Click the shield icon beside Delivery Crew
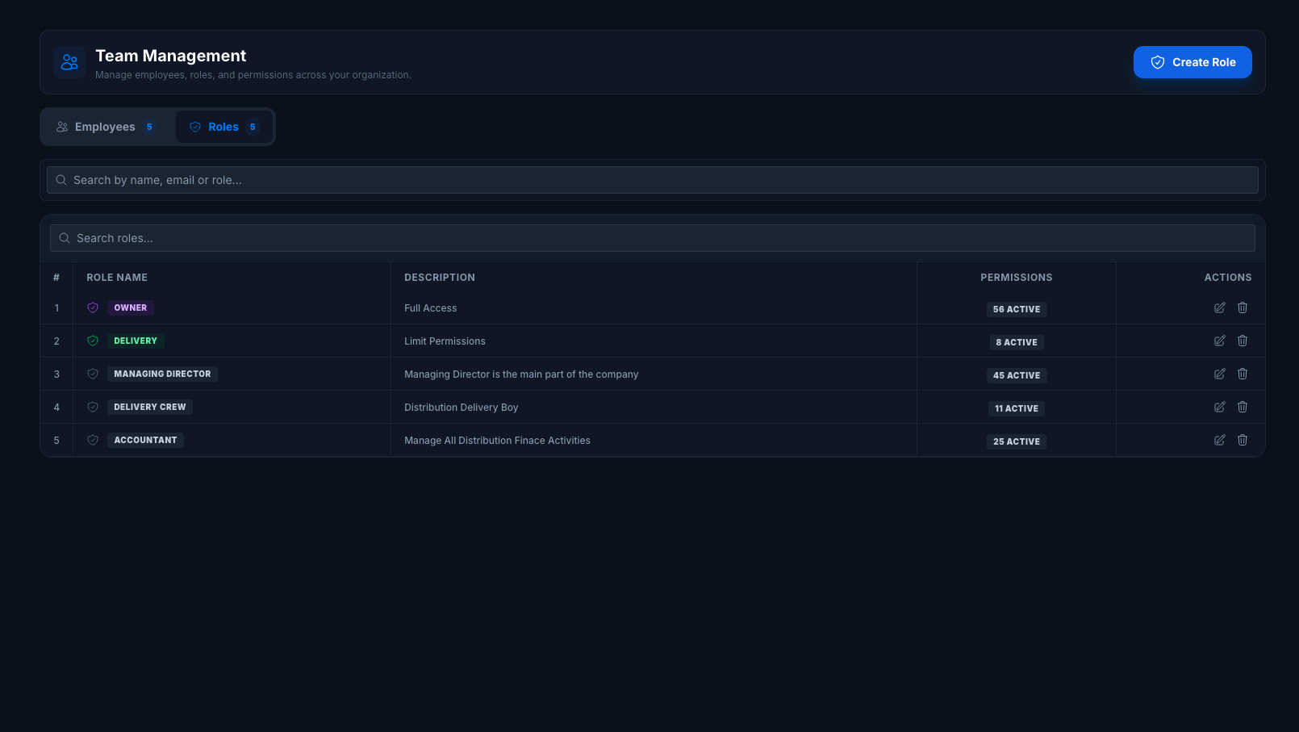This screenshot has height=732, width=1299. (93, 407)
